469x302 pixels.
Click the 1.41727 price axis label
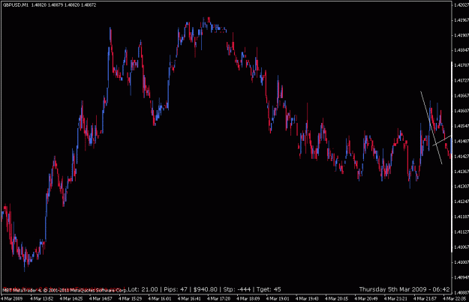point(461,81)
